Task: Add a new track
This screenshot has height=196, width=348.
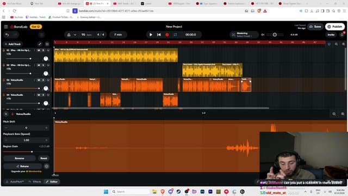Action: tap(13, 44)
